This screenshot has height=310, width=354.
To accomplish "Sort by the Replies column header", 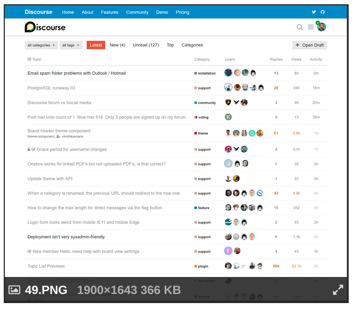I will [x=276, y=59].
